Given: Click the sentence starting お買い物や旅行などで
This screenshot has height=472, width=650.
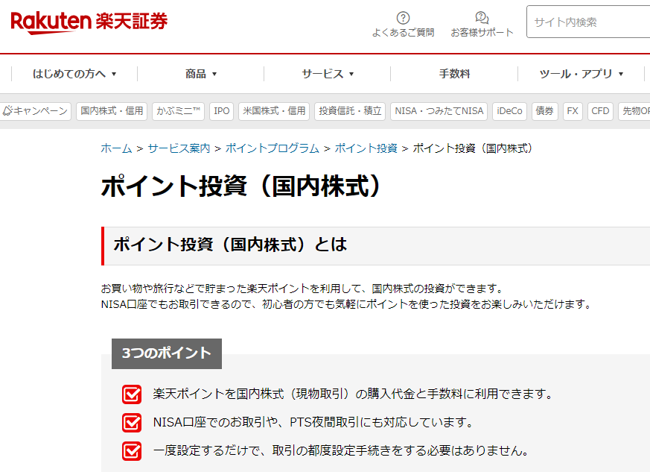Looking at the screenshot, I should pyautogui.click(x=302, y=288).
